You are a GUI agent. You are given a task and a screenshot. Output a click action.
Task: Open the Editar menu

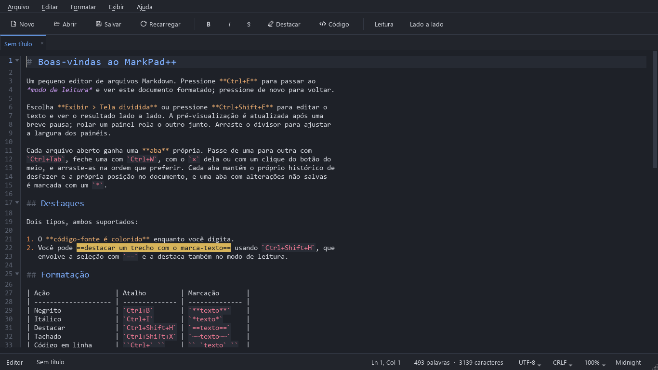[50, 7]
